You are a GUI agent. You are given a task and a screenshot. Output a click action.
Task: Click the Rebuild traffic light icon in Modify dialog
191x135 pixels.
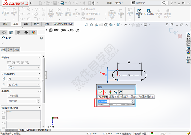click(110, 92)
